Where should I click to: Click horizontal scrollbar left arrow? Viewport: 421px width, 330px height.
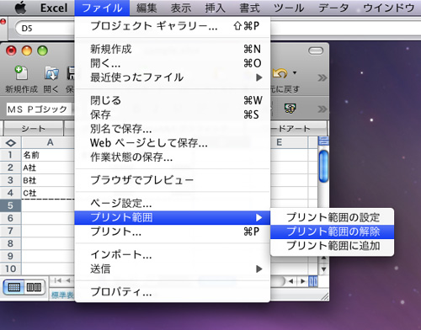(291, 281)
